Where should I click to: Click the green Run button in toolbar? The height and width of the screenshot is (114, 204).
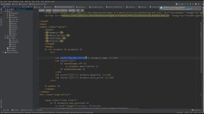pyautogui.click(x=188, y=4)
